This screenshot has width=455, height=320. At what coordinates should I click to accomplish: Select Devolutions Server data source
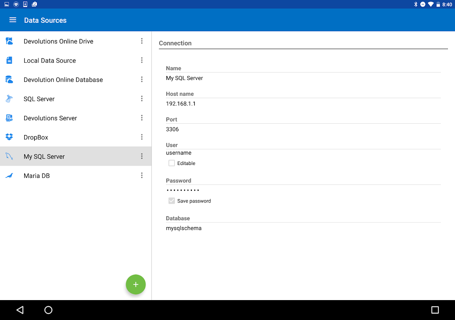click(76, 118)
